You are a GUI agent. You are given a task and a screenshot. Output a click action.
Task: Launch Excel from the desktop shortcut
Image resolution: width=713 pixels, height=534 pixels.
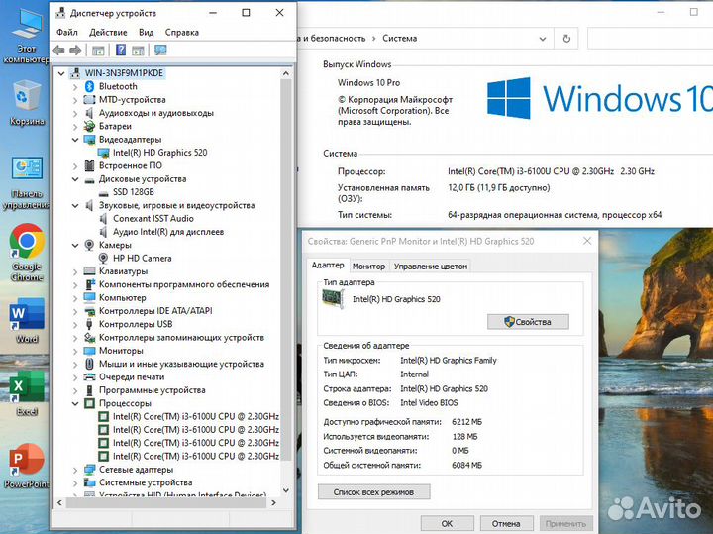pos(27,393)
